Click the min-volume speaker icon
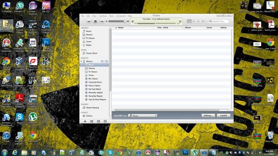 click(x=106, y=21)
